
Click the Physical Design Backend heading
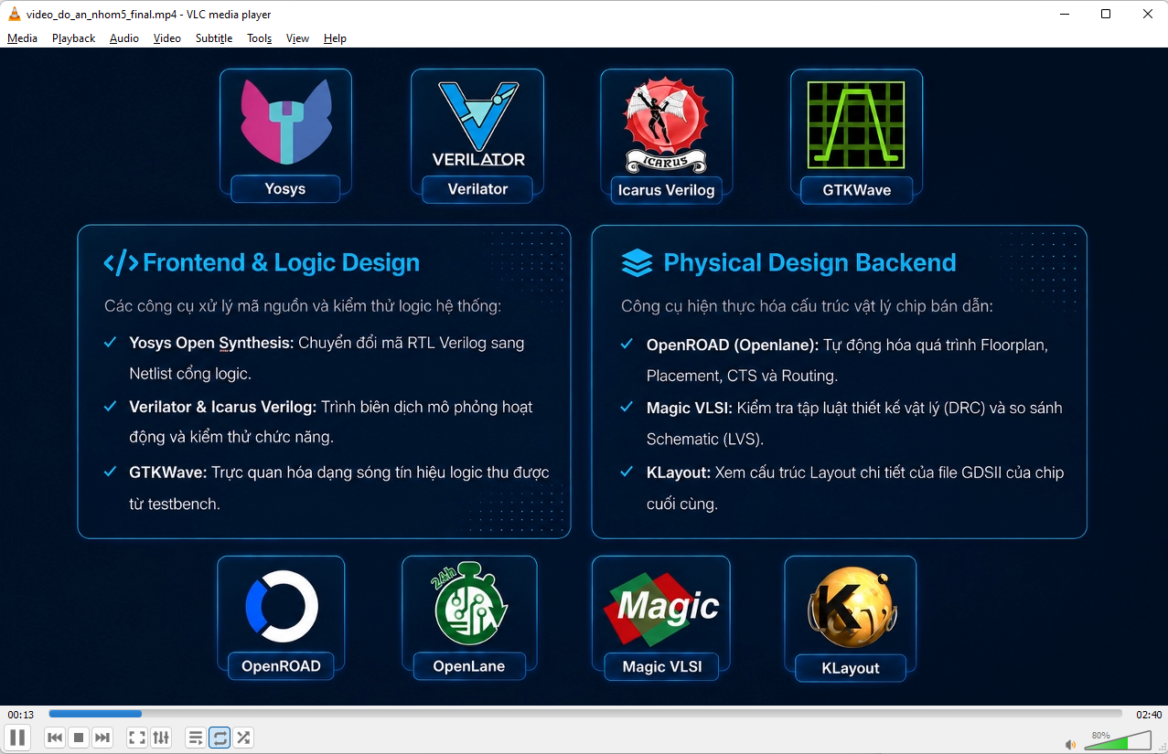(x=809, y=263)
